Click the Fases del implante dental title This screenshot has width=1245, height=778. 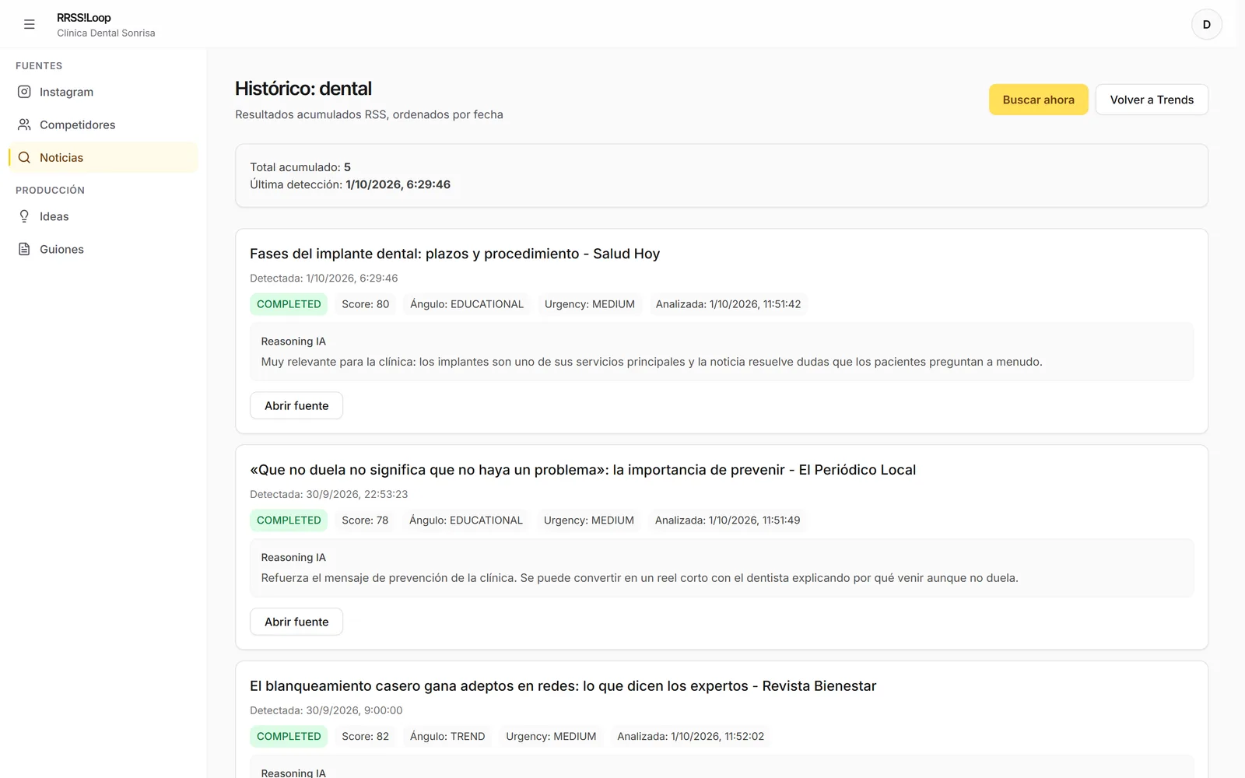(454, 254)
